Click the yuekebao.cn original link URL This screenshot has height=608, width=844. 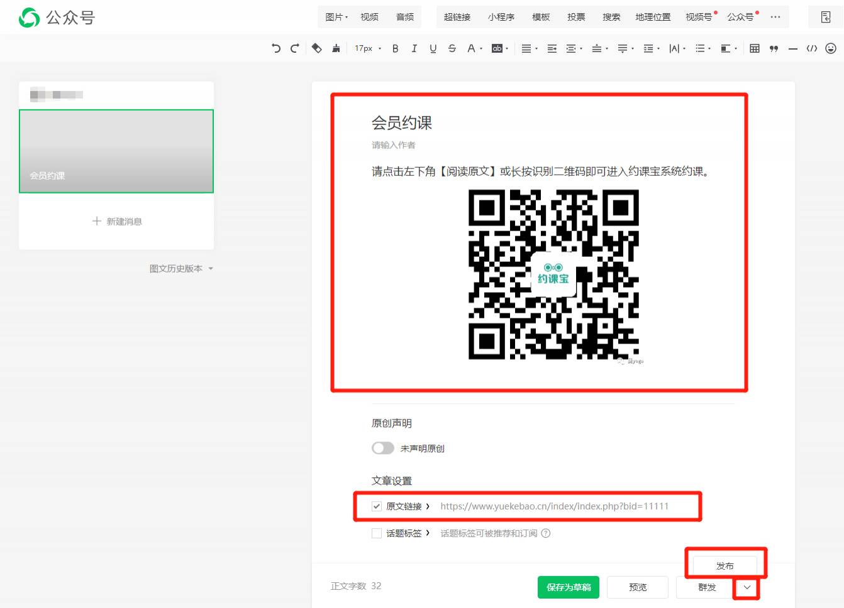(x=555, y=506)
